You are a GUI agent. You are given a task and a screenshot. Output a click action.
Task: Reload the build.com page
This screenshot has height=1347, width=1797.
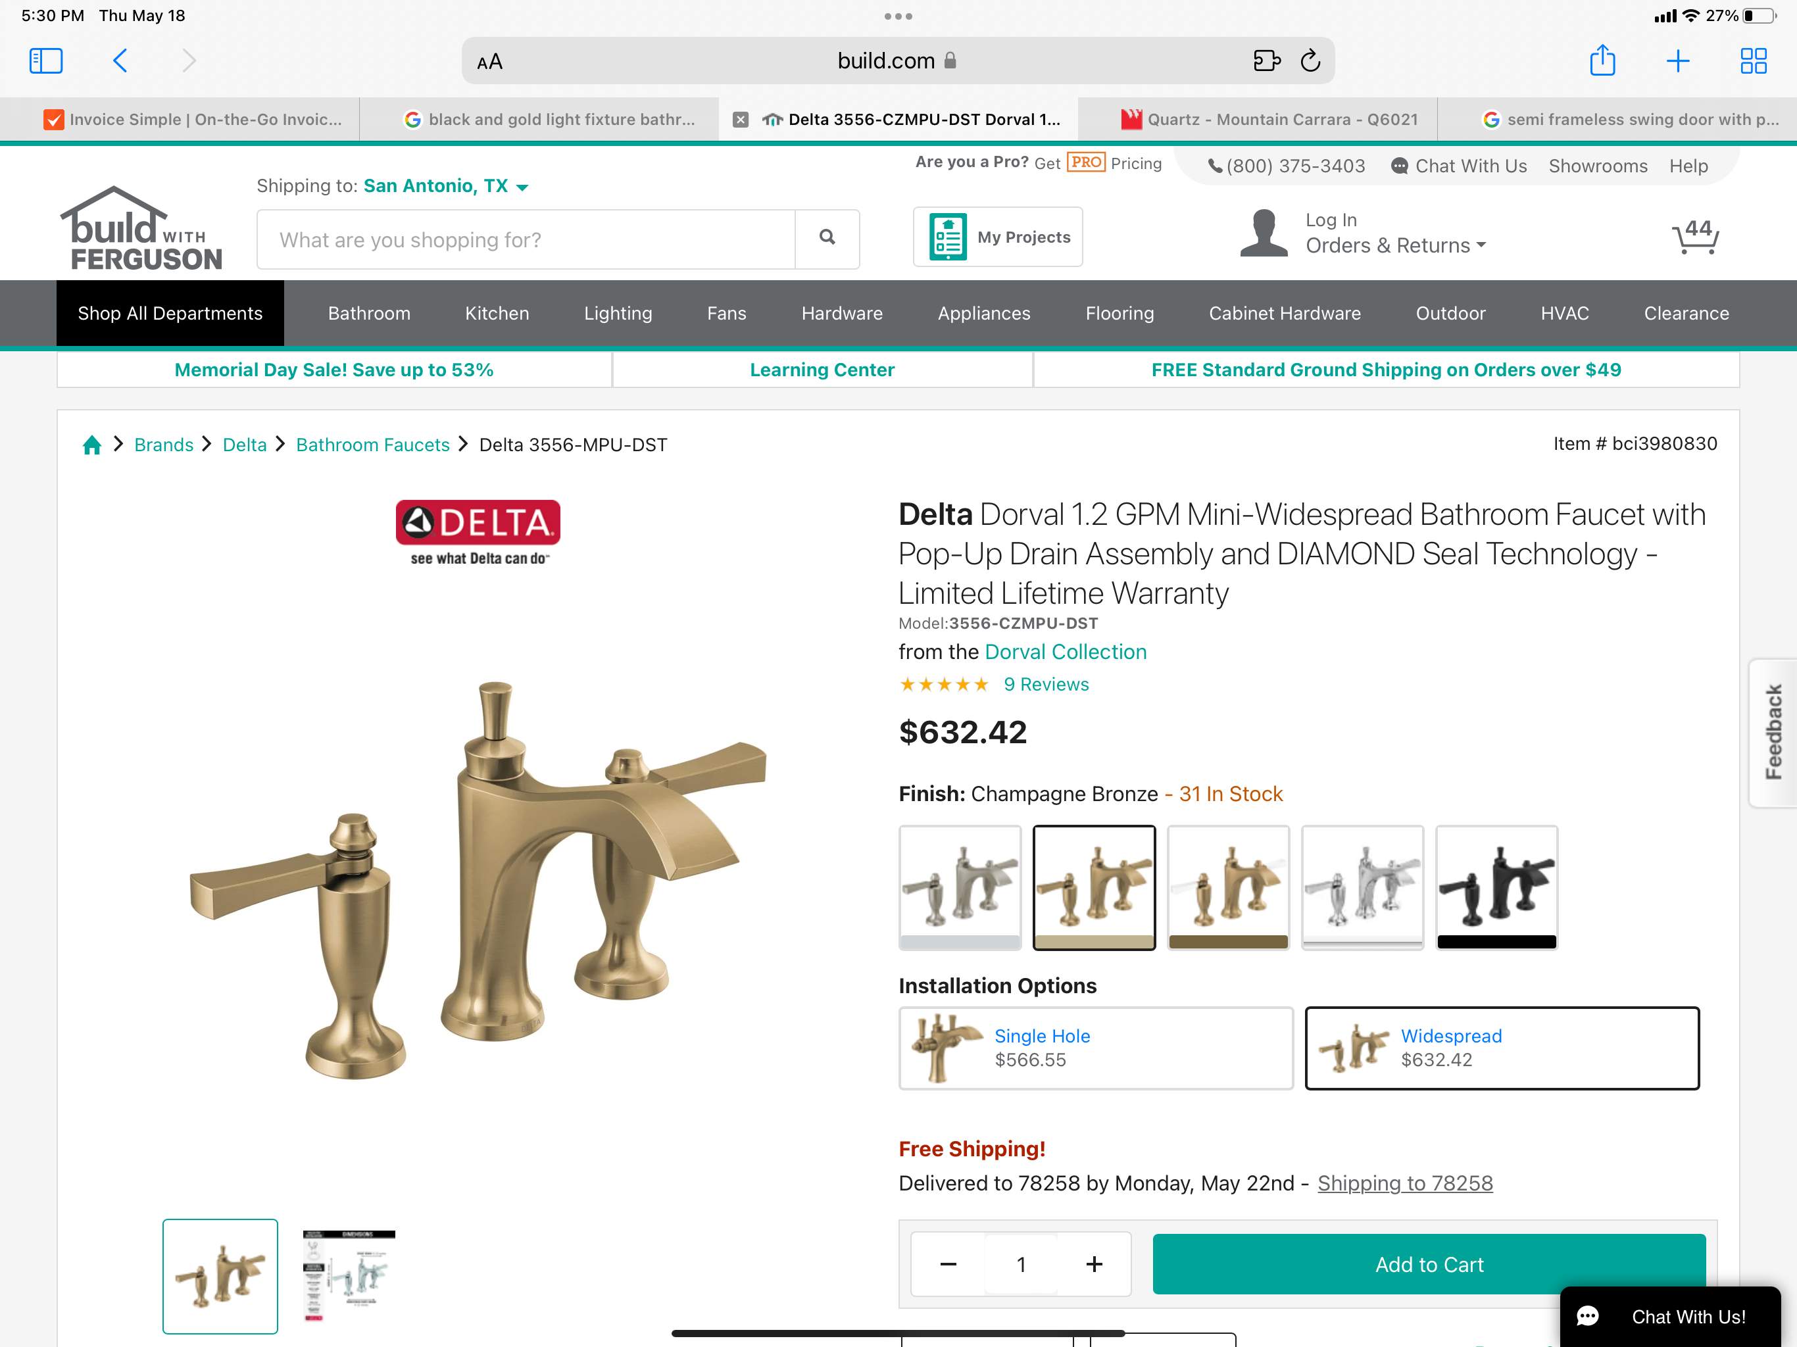point(1310,61)
